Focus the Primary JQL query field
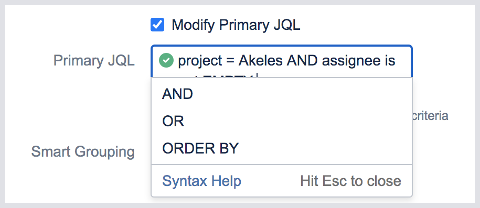The height and width of the screenshot is (208, 480). (282, 62)
